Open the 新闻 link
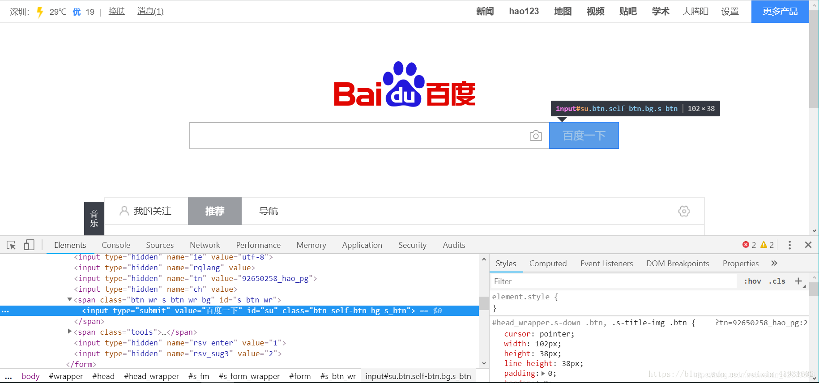 point(485,12)
